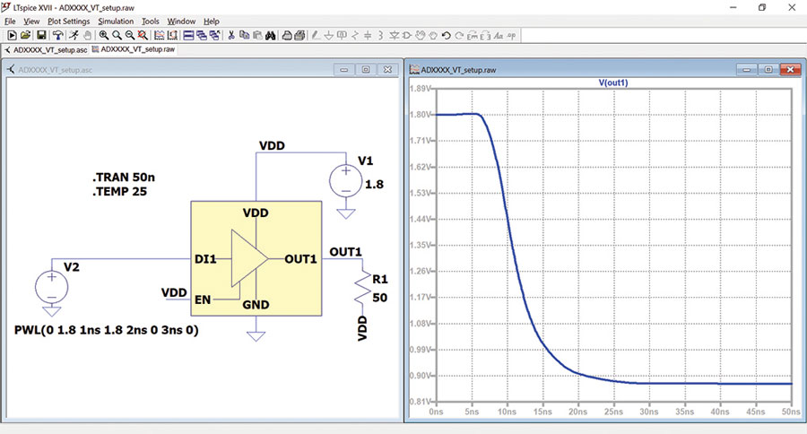Open the Plot Settings menu

pos(68,22)
